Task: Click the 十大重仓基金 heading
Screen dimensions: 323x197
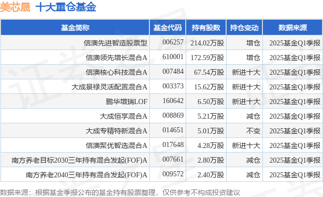Action: click(66, 7)
